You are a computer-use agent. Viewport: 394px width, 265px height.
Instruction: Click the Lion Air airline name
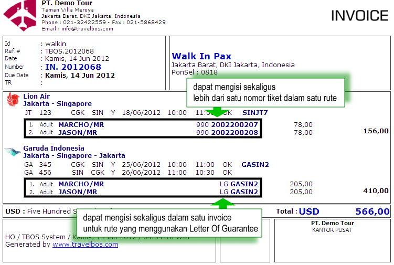pos(36,97)
